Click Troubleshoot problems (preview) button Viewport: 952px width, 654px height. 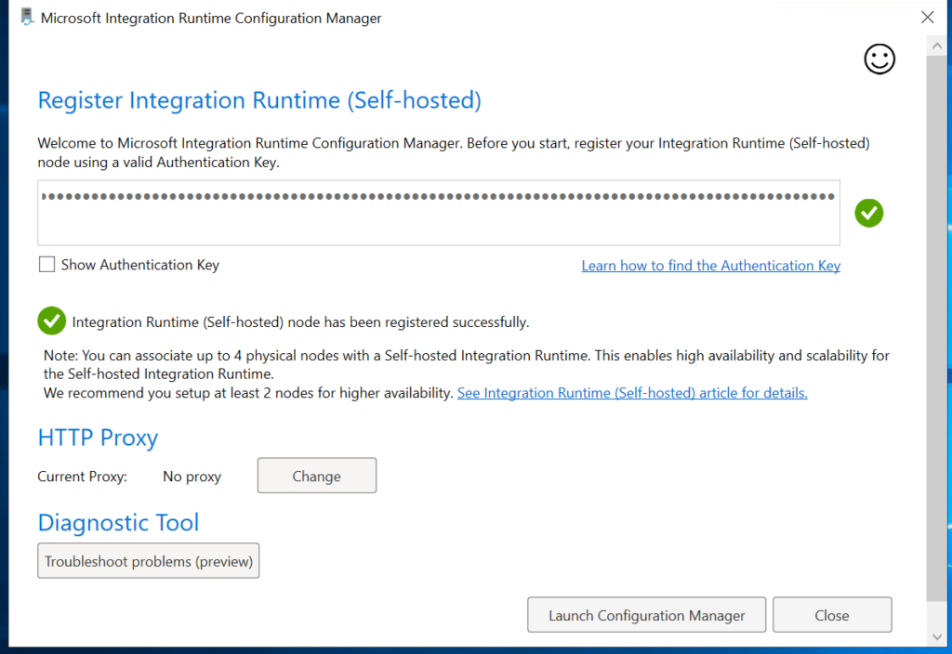click(x=149, y=561)
